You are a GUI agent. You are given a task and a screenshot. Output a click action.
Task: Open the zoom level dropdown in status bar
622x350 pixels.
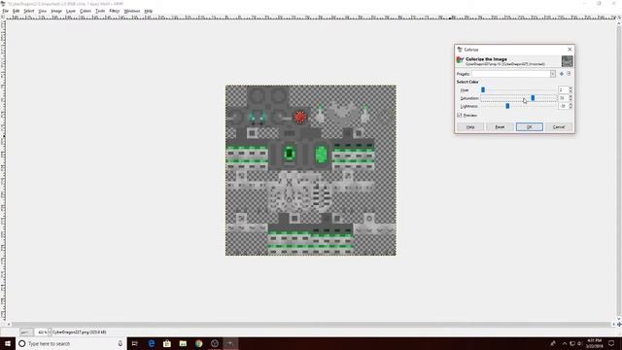pos(50,332)
